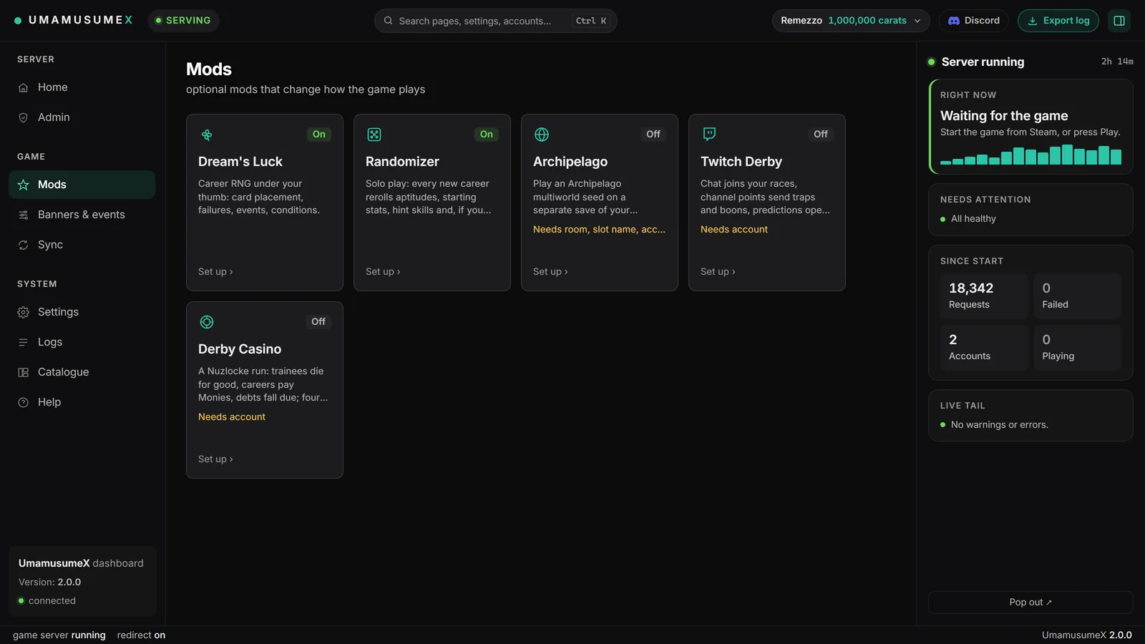Click the Sync arrows icon
The height and width of the screenshot is (644, 1145).
(23, 245)
